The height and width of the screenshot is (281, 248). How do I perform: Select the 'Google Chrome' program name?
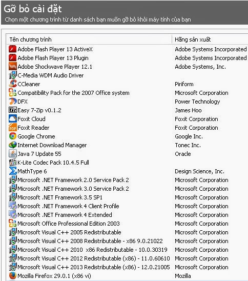point(36,136)
